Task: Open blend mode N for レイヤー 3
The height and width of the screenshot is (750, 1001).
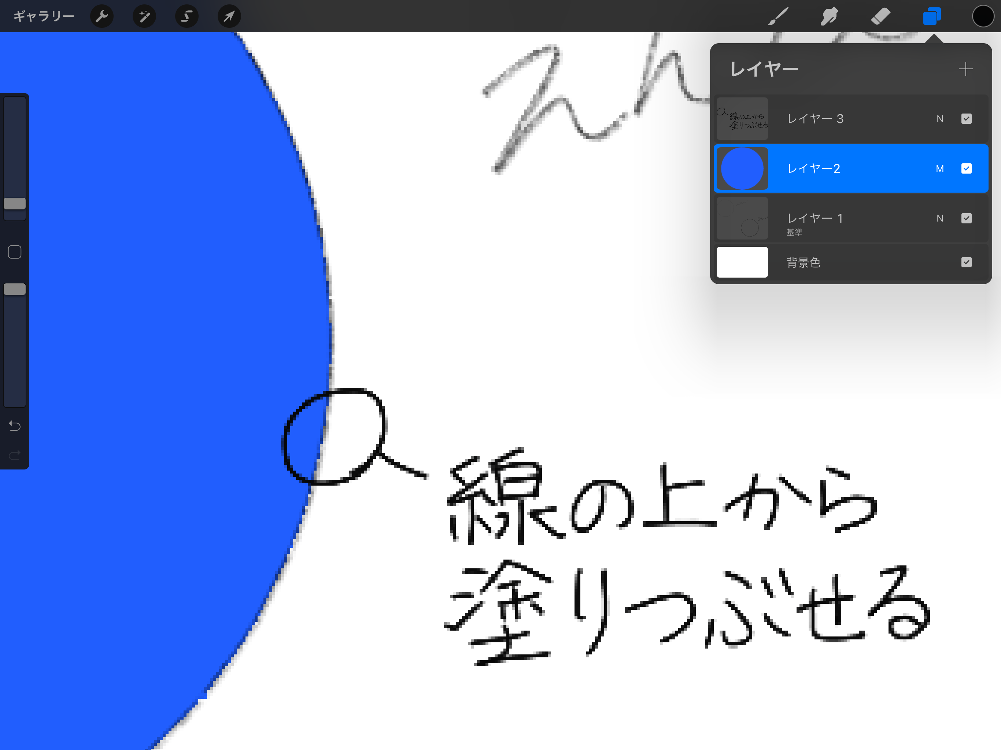Action: [940, 119]
